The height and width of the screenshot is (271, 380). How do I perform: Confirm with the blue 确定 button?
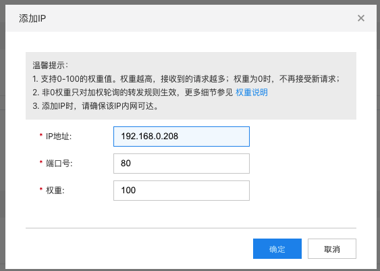click(x=277, y=249)
